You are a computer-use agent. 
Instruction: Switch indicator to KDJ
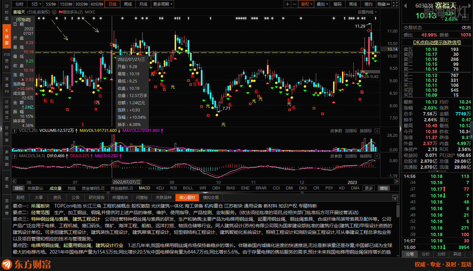[160, 188]
